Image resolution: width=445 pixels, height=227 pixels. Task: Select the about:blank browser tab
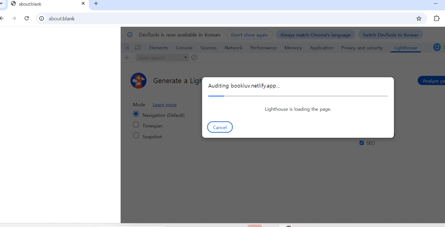(x=48, y=4)
